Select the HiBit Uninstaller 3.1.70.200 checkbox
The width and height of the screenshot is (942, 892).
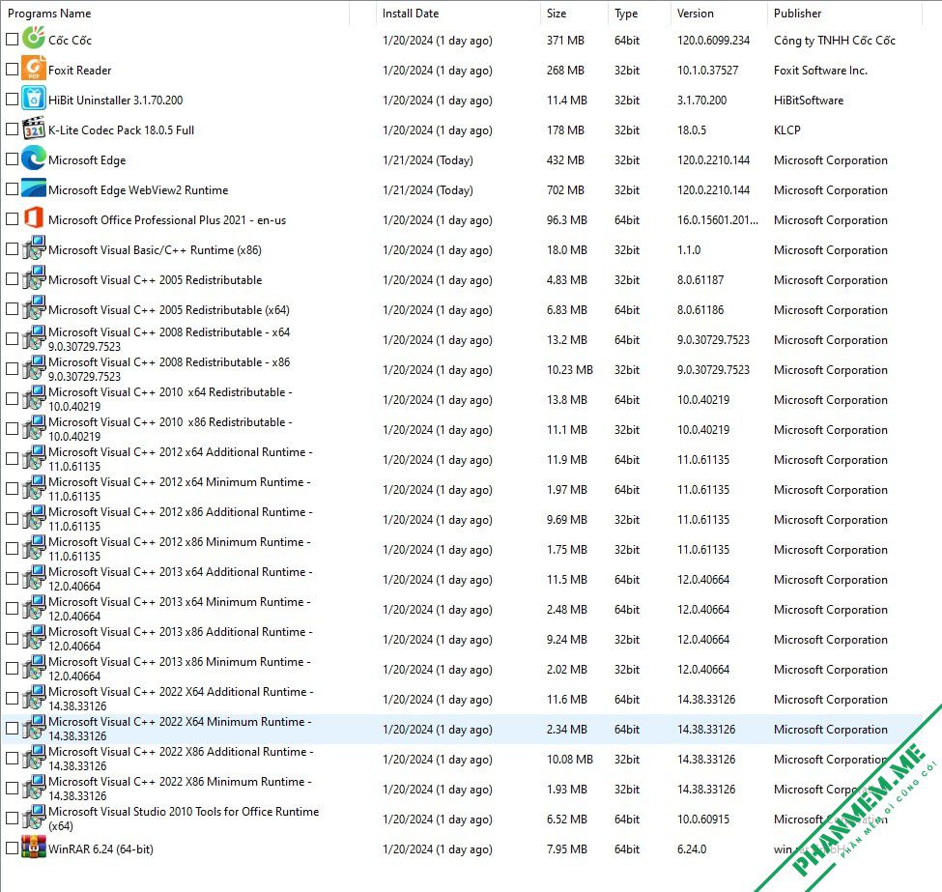tap(12, 100)
